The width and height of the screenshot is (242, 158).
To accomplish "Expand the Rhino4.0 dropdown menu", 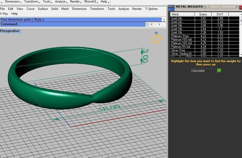I will tap(91, 2).
